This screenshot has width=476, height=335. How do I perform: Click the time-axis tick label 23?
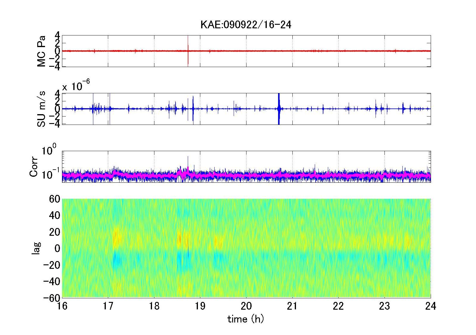[x=384, y=306]
